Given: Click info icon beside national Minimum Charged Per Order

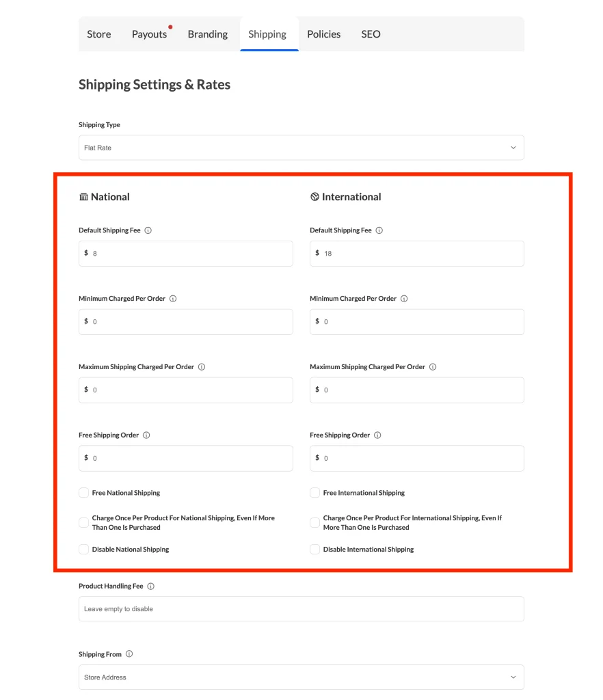Looking at the screenshot, I should 173,299.
